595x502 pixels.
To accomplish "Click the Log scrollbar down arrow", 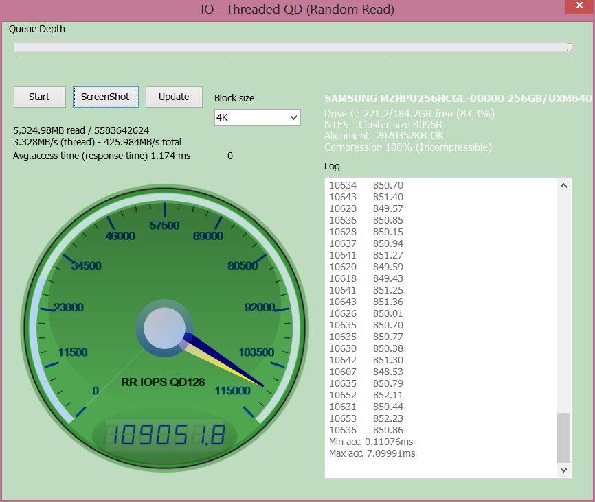I will click(x=564, y=470).
